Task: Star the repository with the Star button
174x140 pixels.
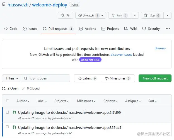Action: point(152,15)
